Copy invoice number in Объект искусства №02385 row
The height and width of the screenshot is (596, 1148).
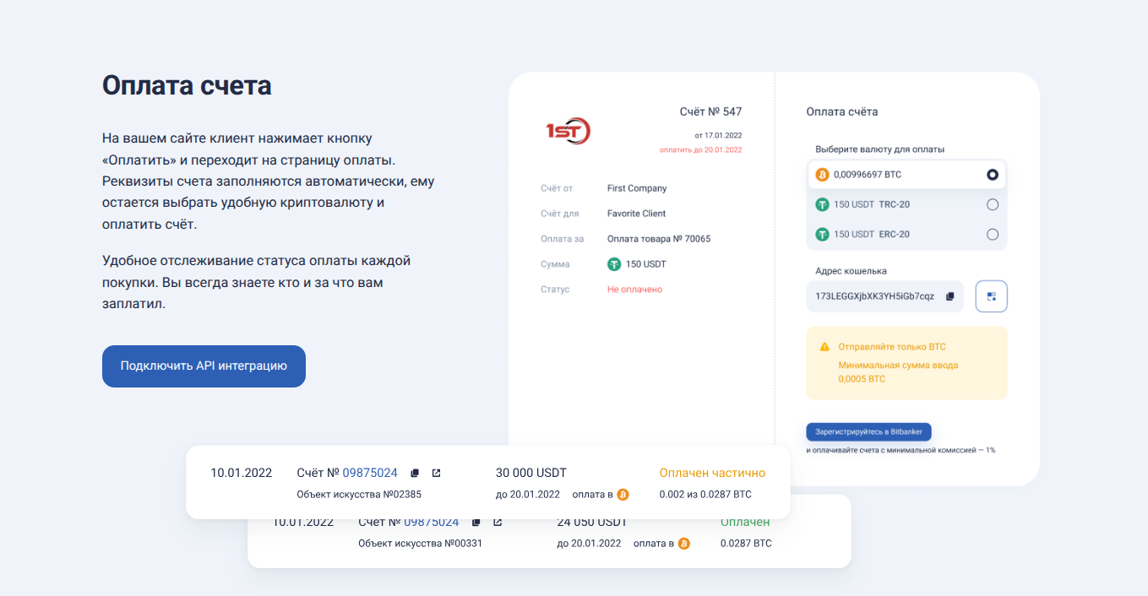point(415,473)
